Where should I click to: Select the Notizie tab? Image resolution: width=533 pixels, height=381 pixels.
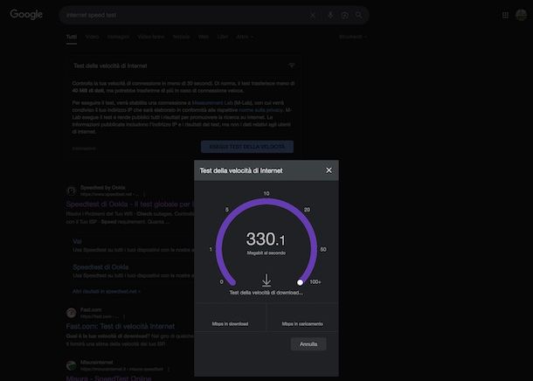coord(181,37)
